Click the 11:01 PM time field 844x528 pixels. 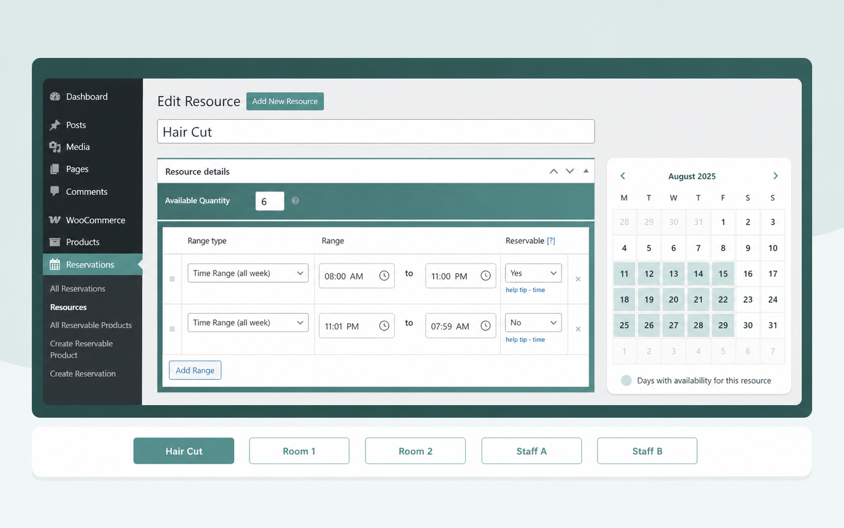click(357, 326)
